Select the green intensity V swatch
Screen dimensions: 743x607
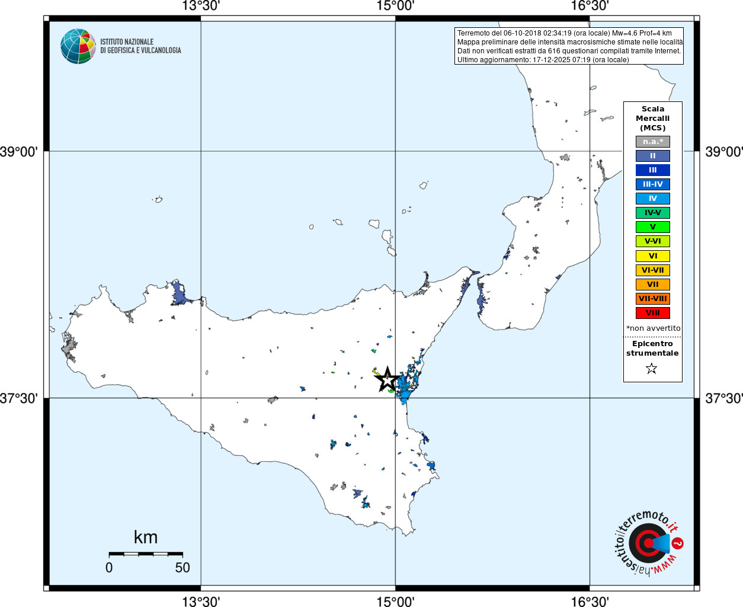[x=653, y=227]
